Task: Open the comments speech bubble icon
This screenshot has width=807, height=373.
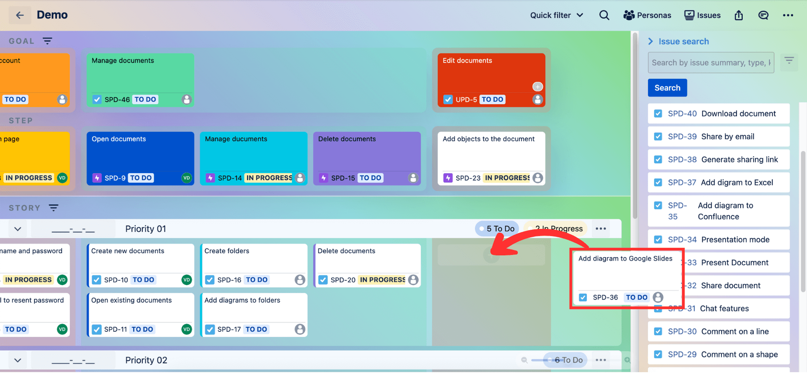Action: tap(763, 15)
